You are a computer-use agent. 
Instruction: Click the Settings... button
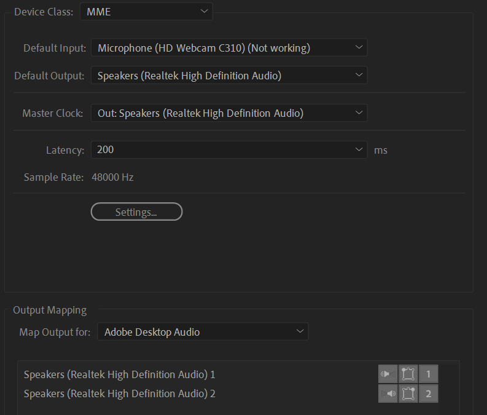137,211
